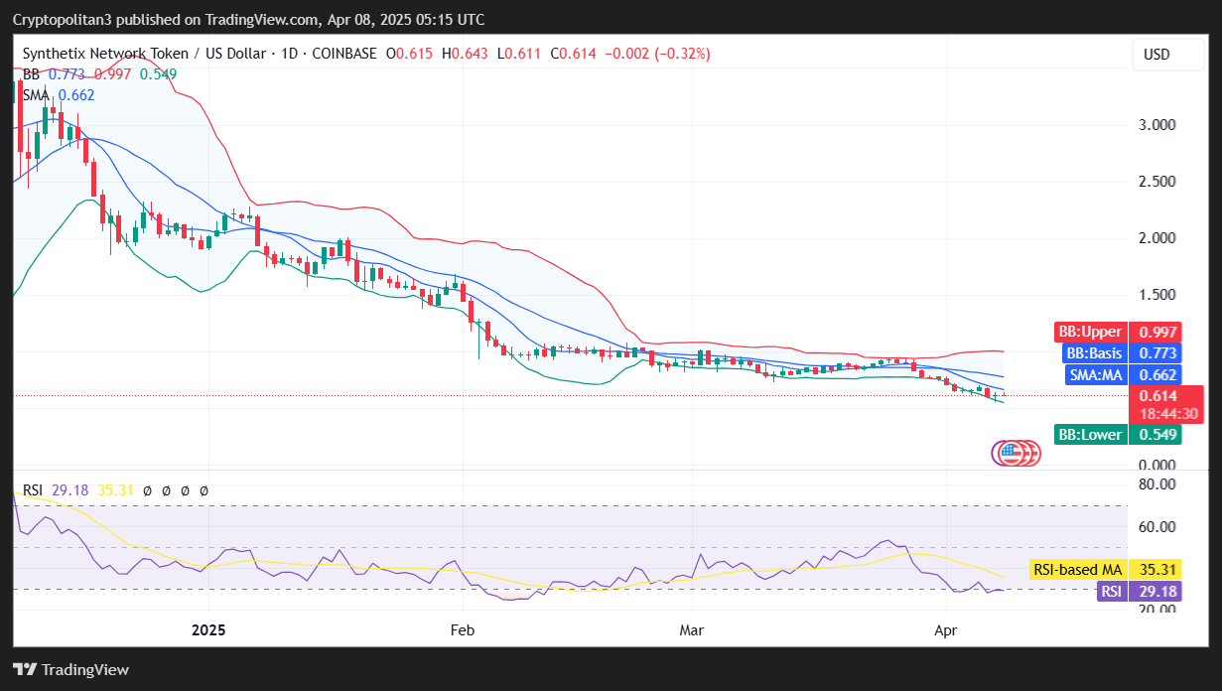1222x691 pixels.
Task: Click the Feb date axis label
Action: click(462, 629)
